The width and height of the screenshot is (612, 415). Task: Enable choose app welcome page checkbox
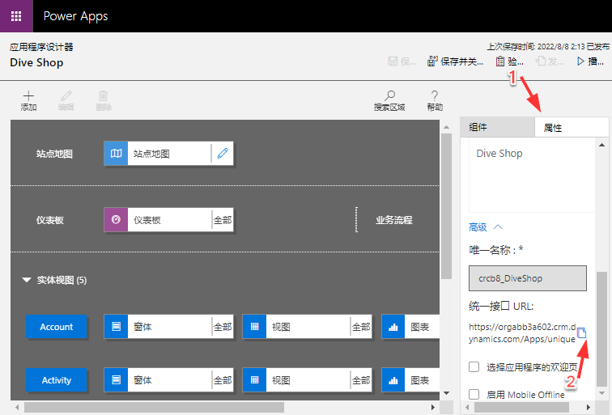(474, 366)
